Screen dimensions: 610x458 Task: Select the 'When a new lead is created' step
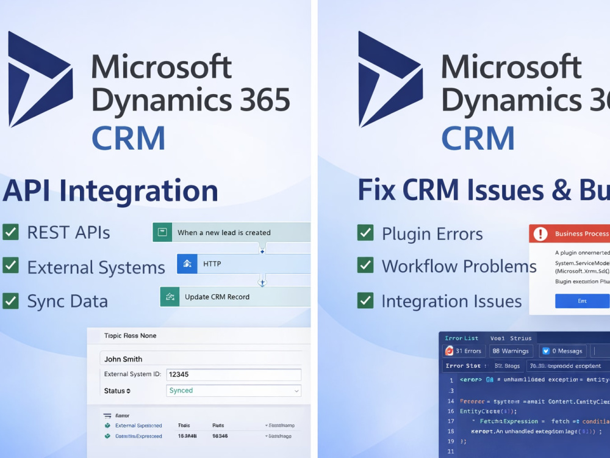pos(231,233)
